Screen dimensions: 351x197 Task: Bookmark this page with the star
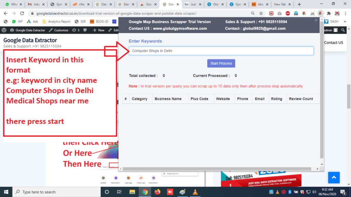click(261, 13)
